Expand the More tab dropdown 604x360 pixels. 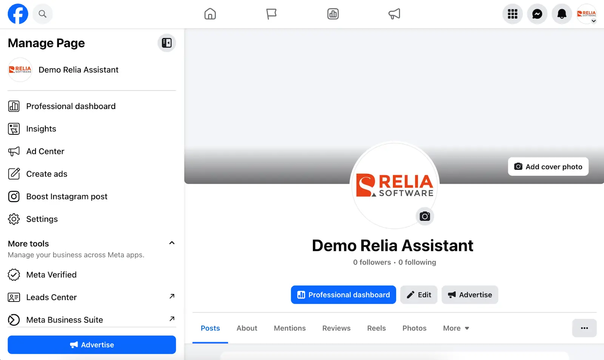pyautogui.click(x=455, y=328)
